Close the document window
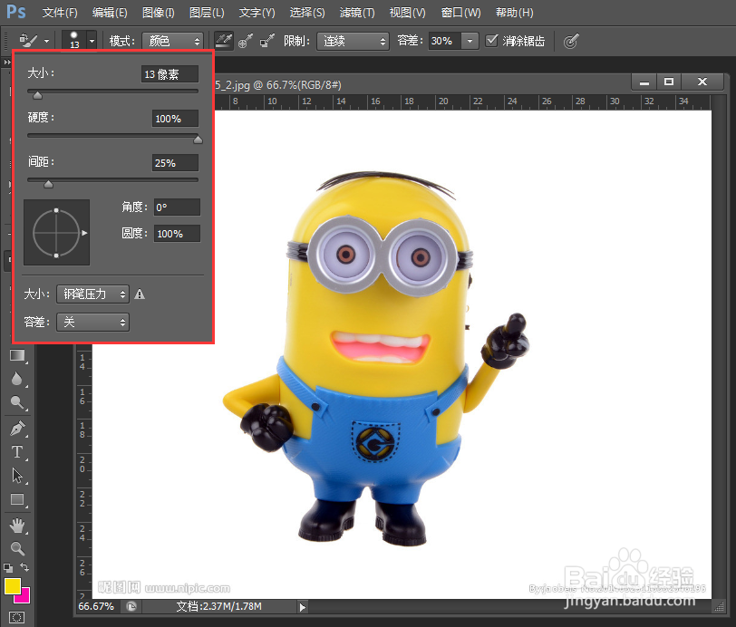The image size is (736, 627). (x=702, y=82)
